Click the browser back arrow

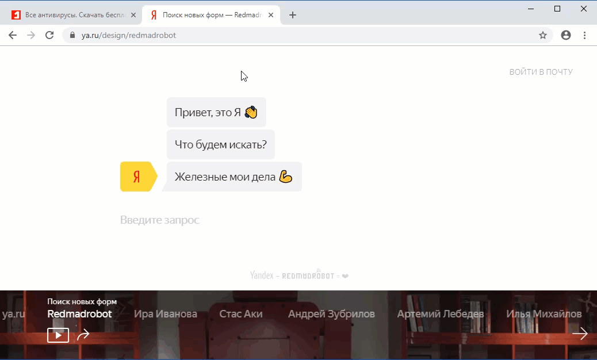(13, 35)
